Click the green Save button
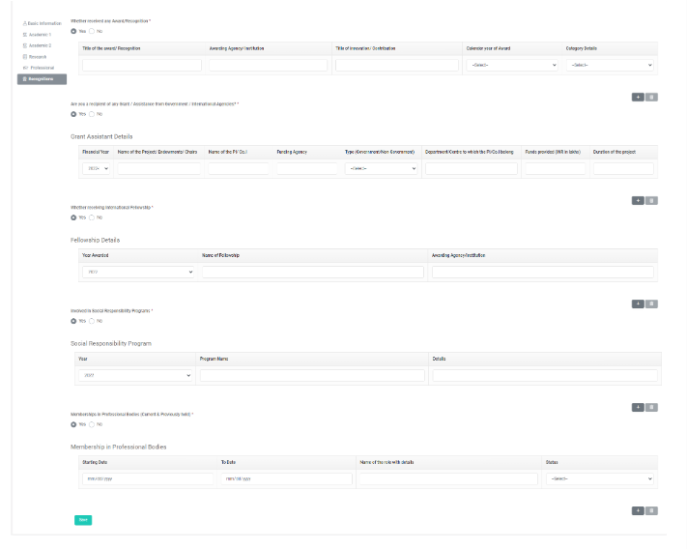This screenshot has height=549, width=687. coord(83,520)
